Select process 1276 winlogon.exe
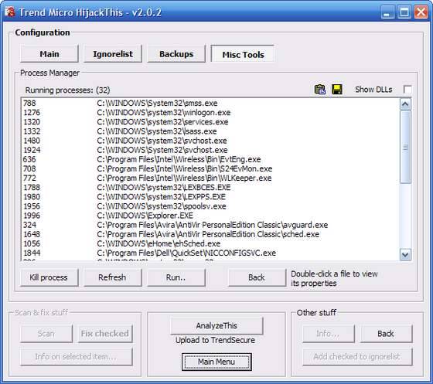 [210, 113]
